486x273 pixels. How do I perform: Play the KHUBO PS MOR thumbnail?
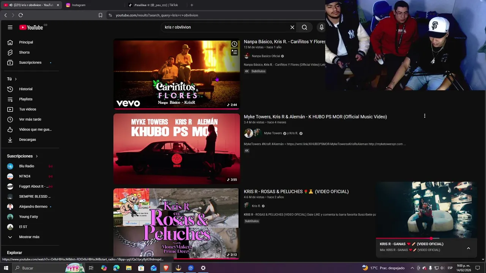[177, 149]
